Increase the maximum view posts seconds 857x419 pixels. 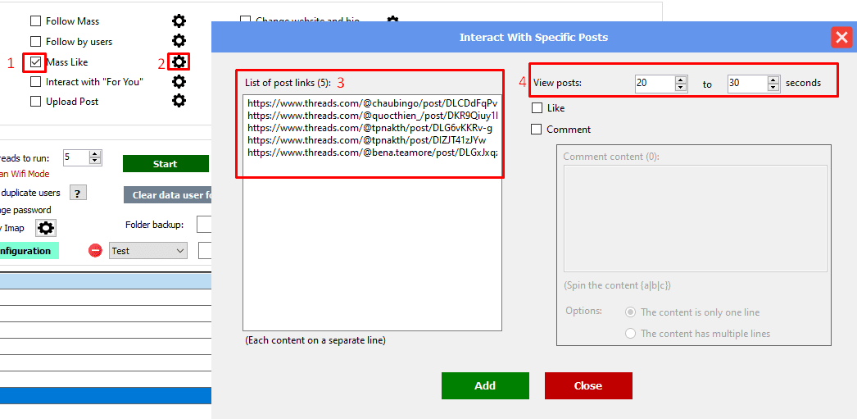(x=773, y=80)
